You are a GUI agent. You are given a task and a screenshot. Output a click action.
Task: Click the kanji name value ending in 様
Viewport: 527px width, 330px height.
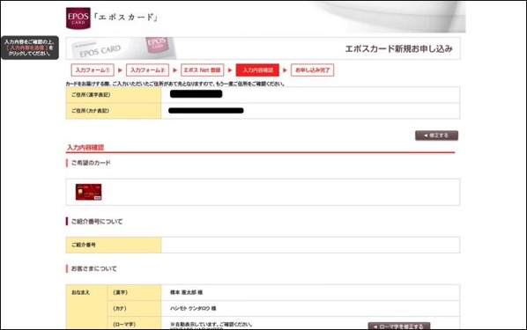(186, 292)
